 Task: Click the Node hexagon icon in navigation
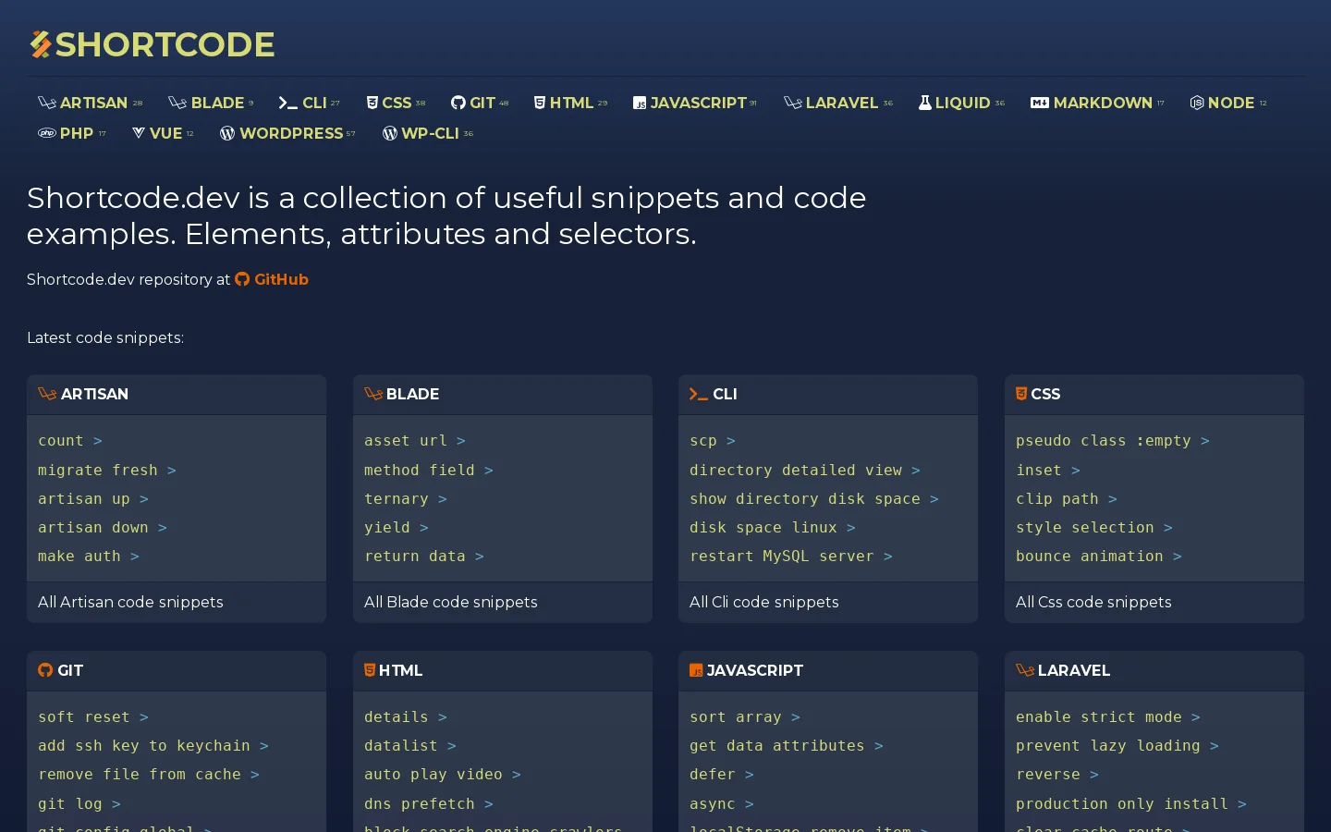point(1197,103)
